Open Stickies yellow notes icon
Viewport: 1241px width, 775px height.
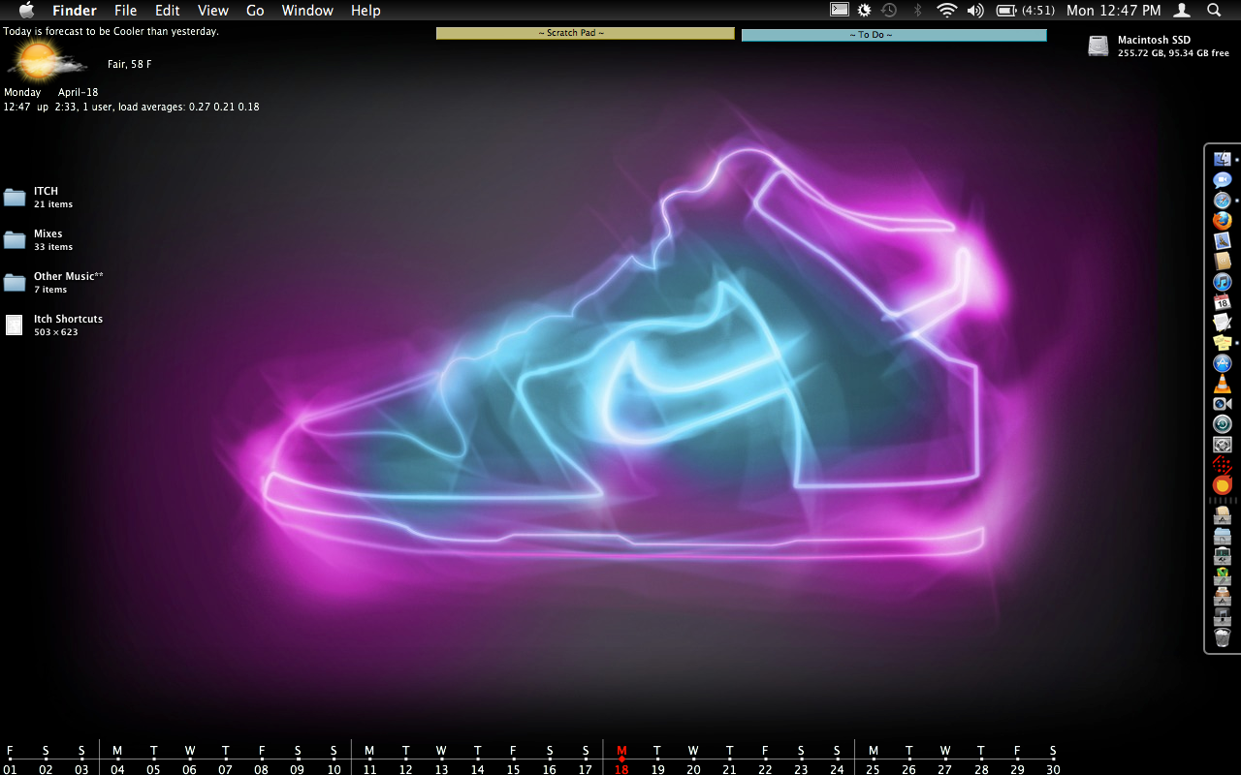1222,342
